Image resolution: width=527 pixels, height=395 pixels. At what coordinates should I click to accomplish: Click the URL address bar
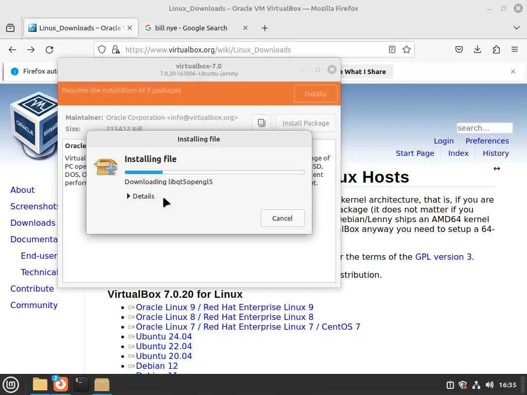(254, 50)
